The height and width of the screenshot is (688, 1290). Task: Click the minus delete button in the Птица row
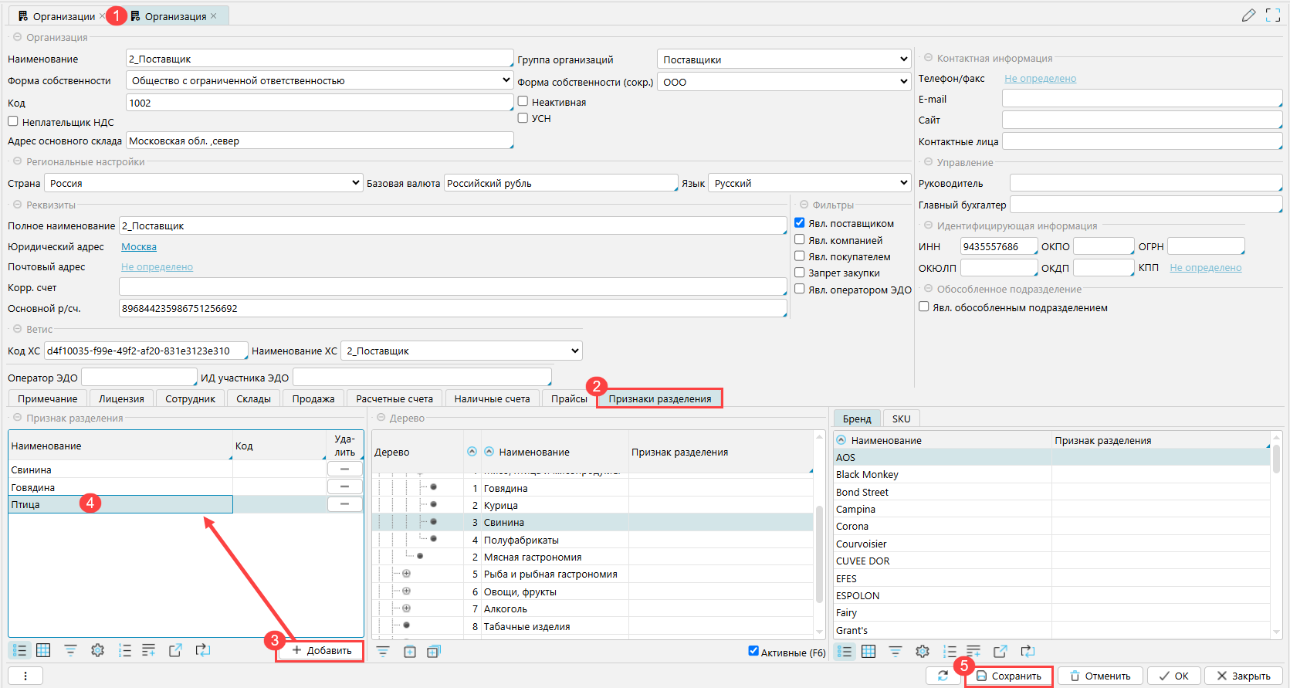click(x=344, y=504)
